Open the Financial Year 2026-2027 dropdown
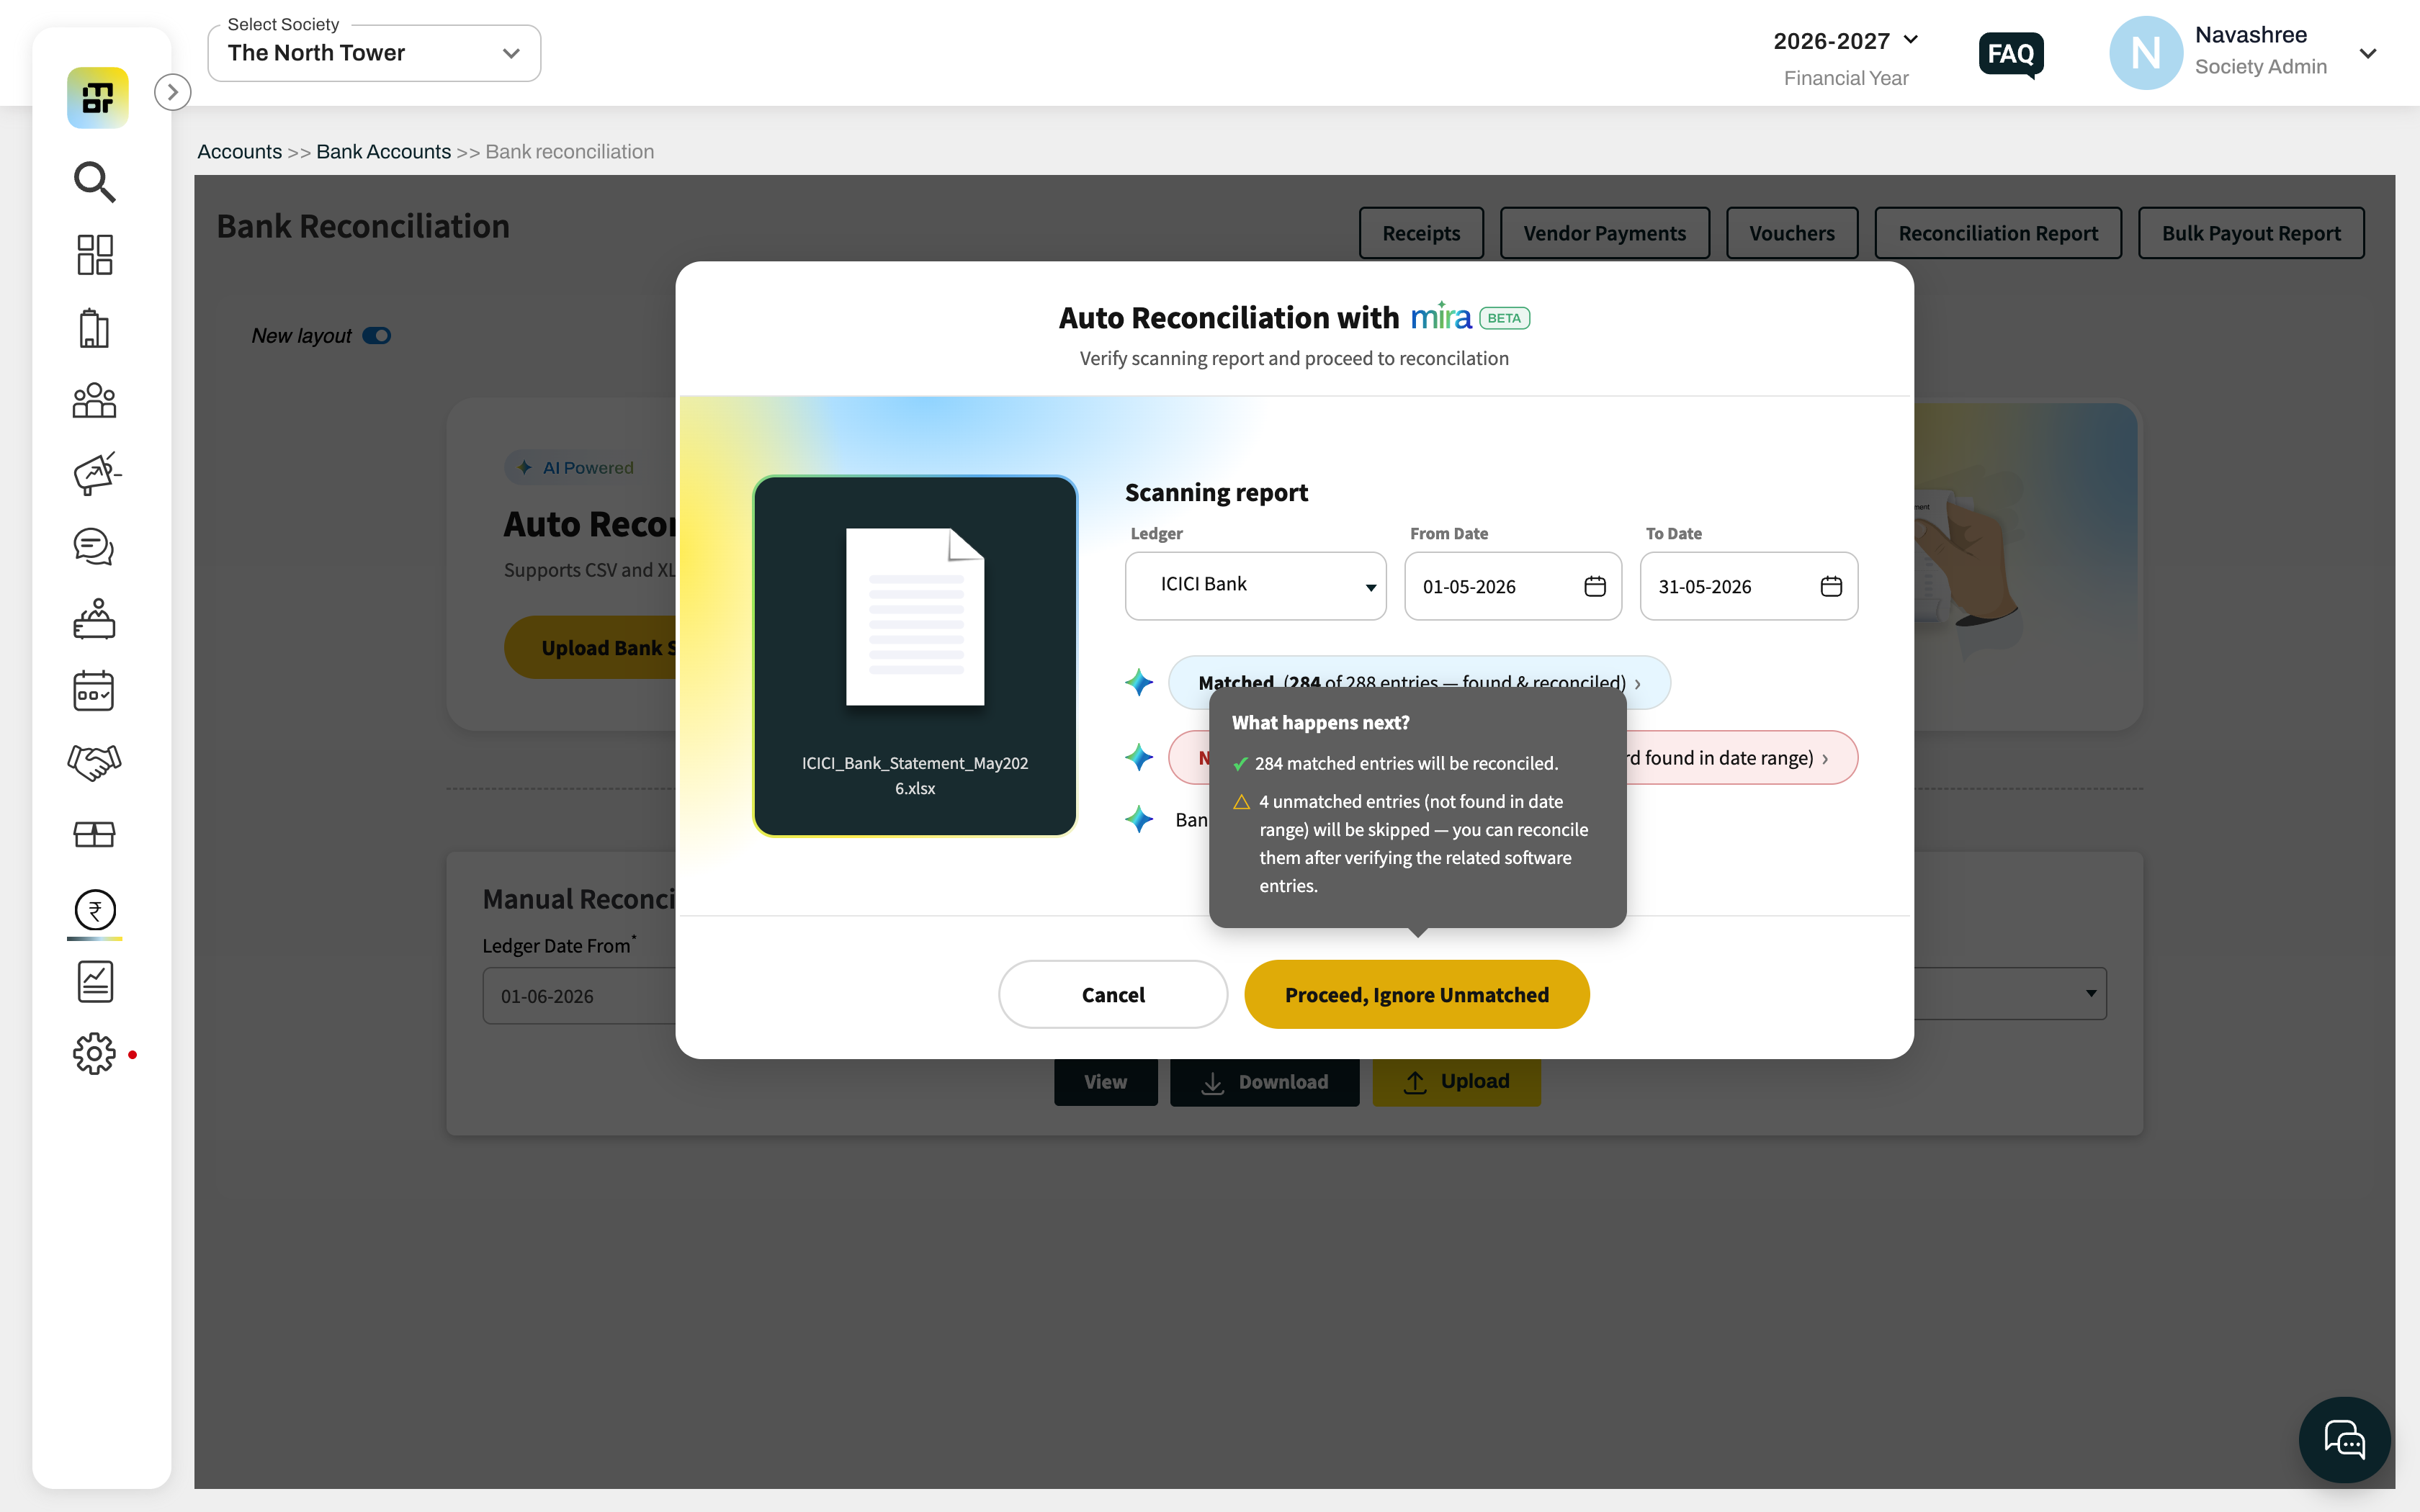 pyautogui.click(x=1846, y=41)
